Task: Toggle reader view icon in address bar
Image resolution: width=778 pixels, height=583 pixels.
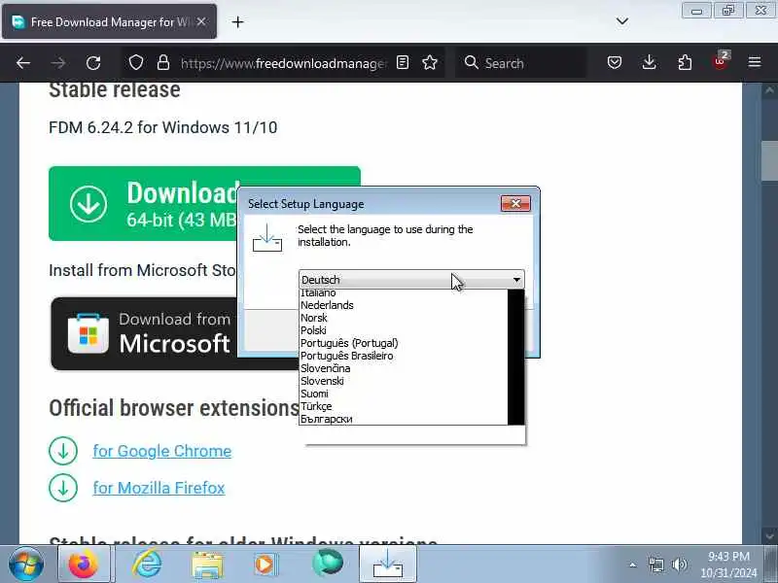Action: click(403, 62)
